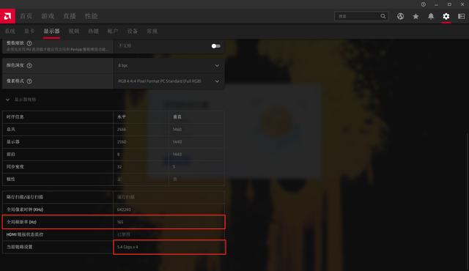Open the 性能 top menu

[91, 16]
